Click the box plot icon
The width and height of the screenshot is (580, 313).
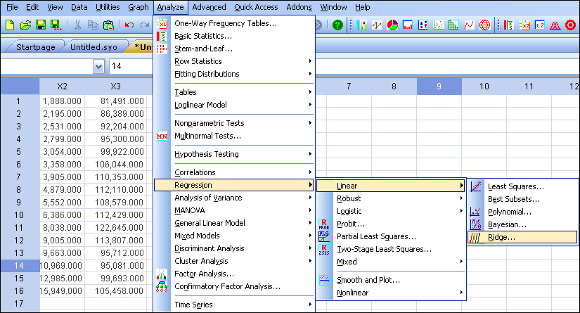(x=423, y=25)
